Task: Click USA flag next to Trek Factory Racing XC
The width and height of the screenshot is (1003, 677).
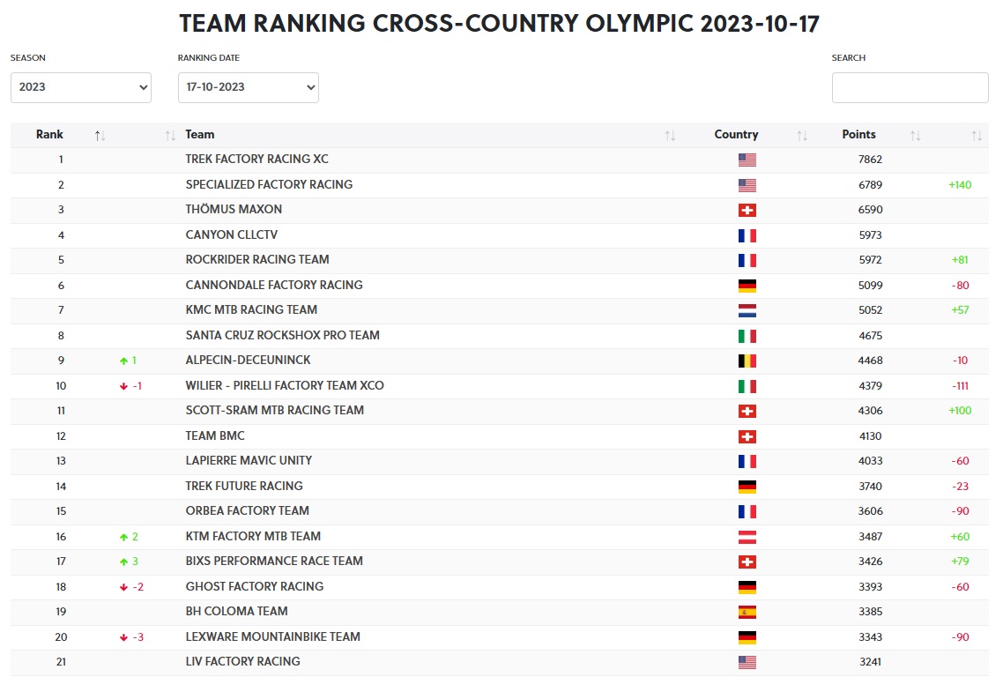Action: [x=747, y=160]
